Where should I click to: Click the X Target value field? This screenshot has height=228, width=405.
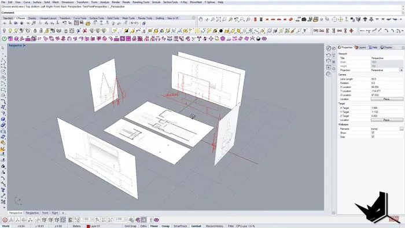point(386,108)
